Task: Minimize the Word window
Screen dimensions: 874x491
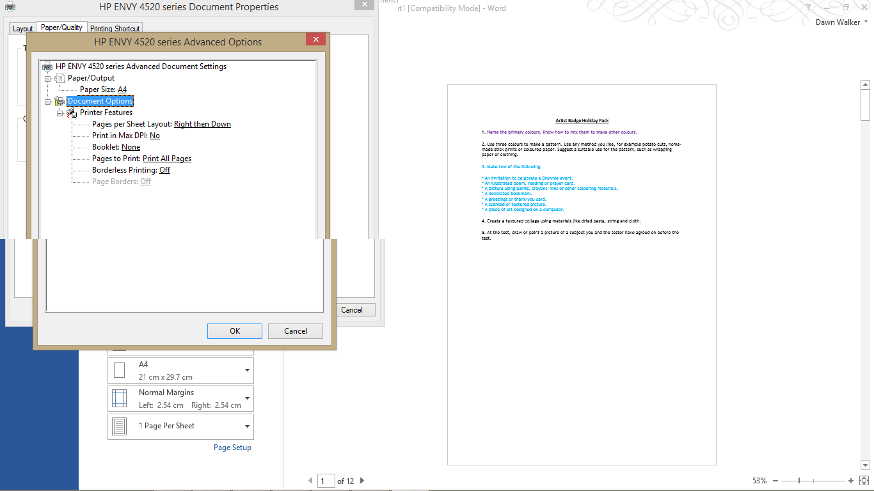Action: tap(827, 8)
